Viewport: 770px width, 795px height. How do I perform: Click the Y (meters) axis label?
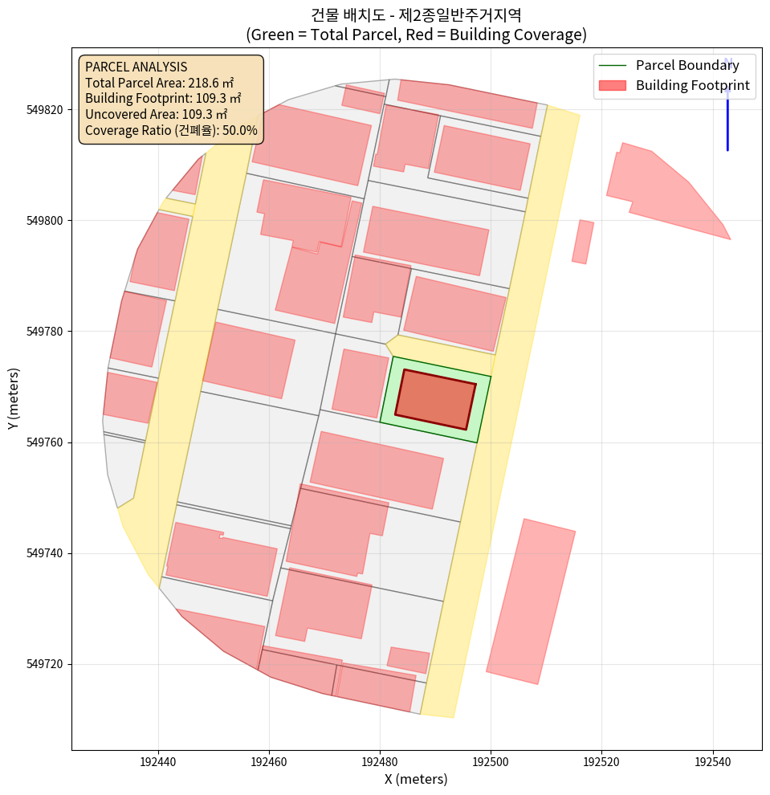(13, 399)
